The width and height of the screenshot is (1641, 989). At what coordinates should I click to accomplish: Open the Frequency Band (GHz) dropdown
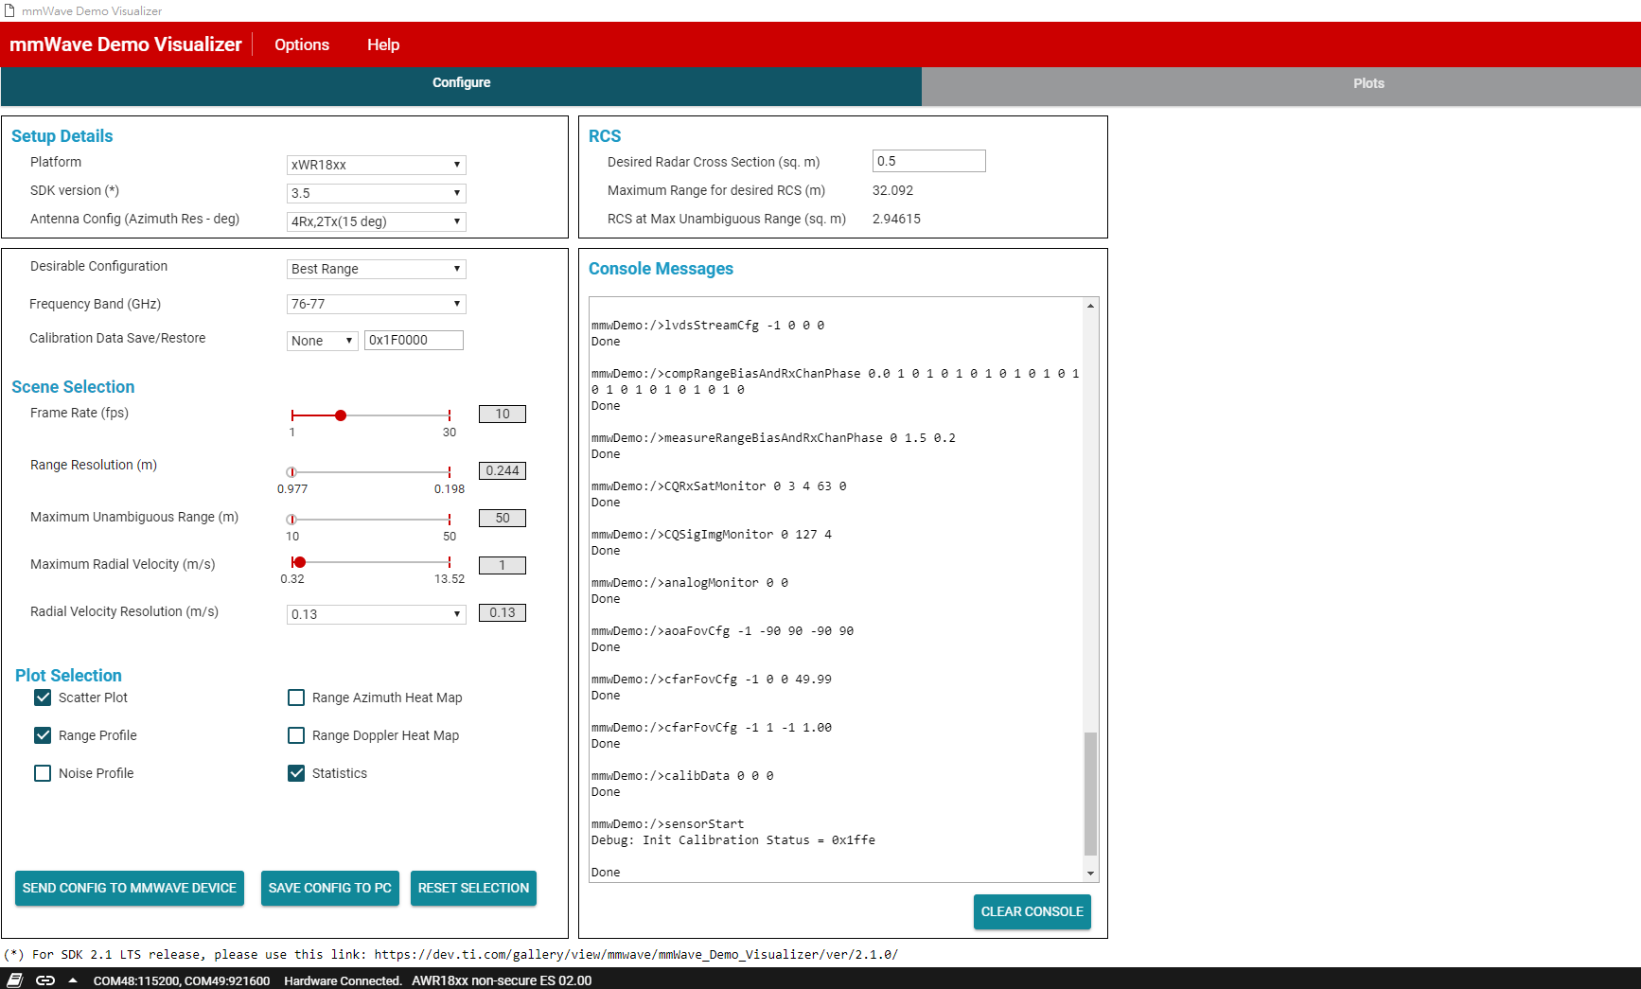pos(375,304)
